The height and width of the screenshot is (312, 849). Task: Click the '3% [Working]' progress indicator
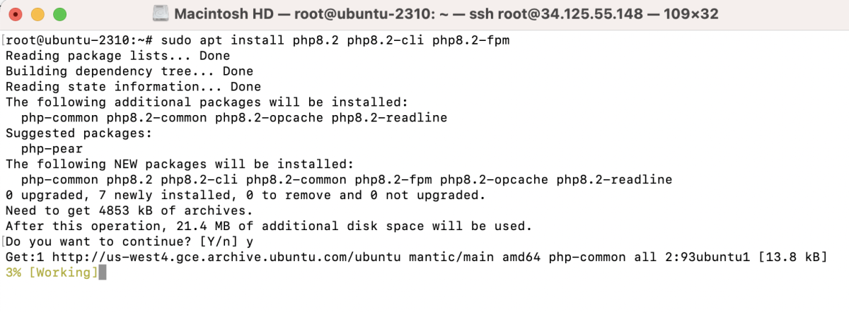[51, 272]
